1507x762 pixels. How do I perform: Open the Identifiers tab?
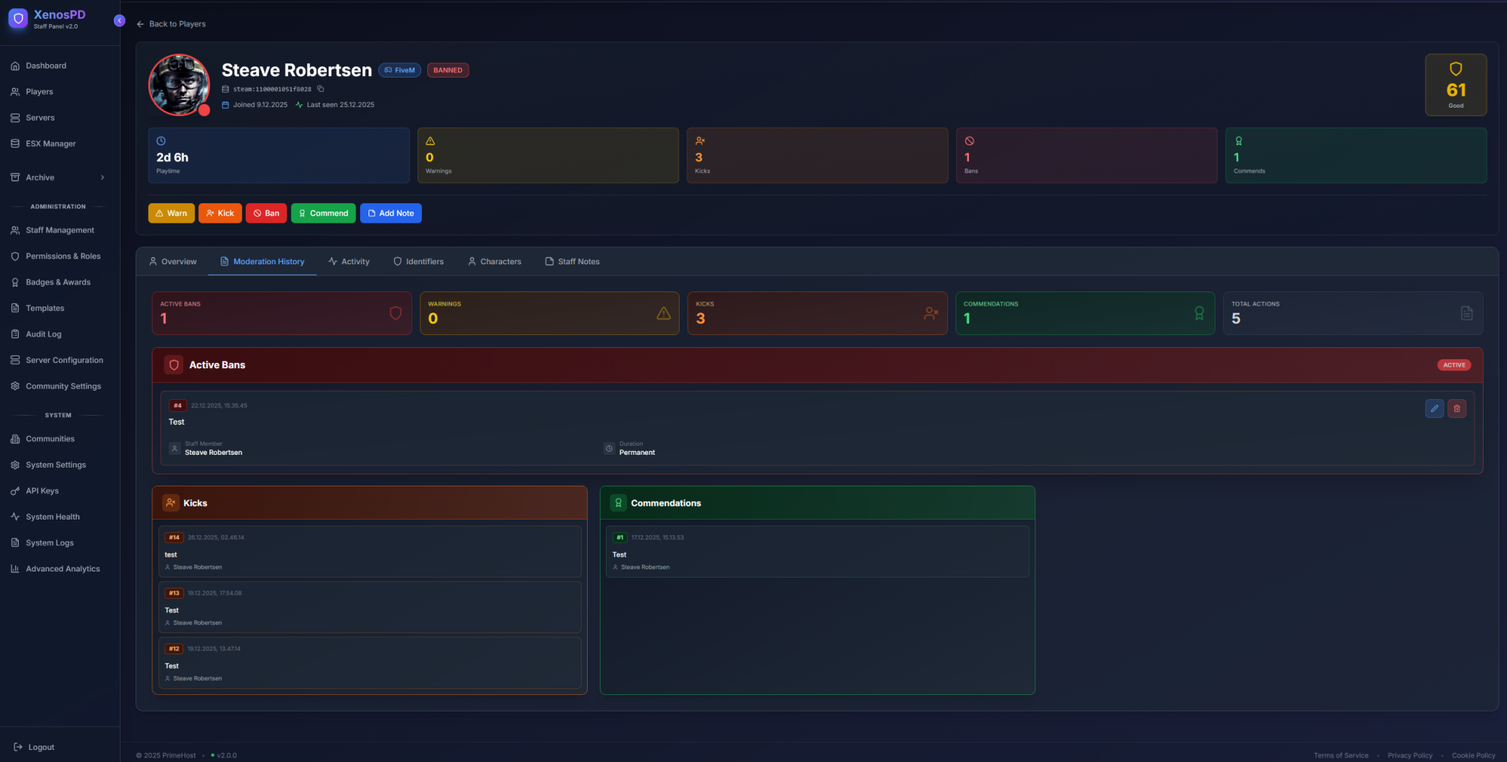coord(418,261)
